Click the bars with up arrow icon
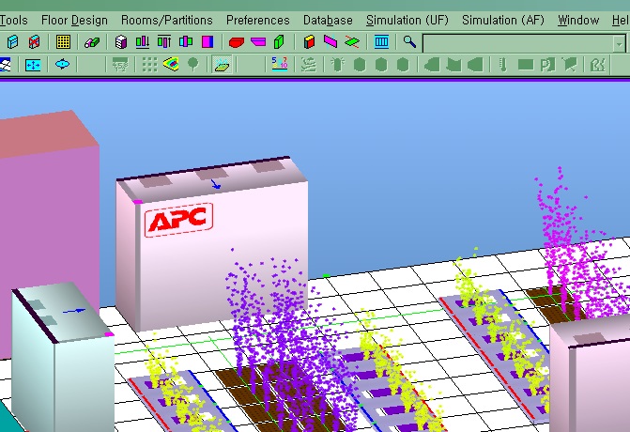This screenshot has height=432, width=630. (164, 42)
